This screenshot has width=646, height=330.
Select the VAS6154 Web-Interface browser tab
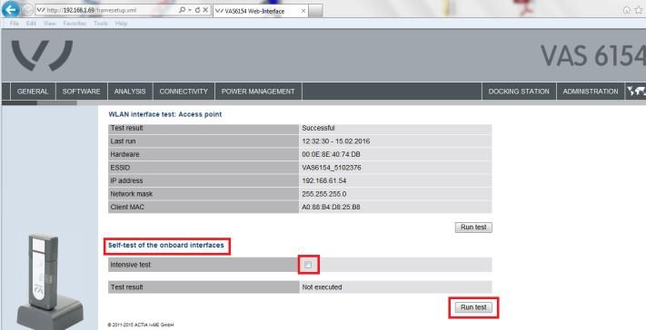click(261, 11)
